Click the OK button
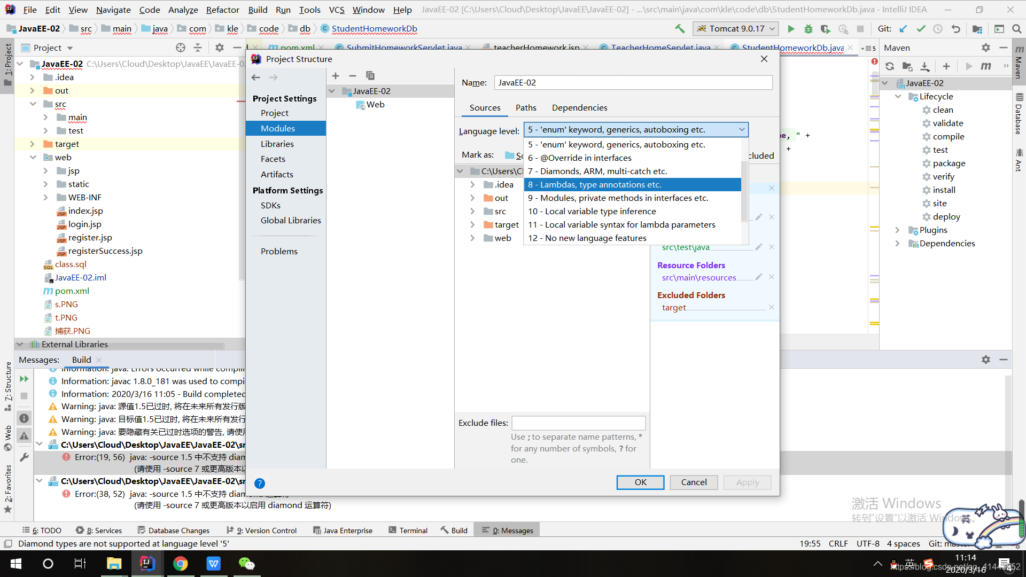The height and width of the screenshot is (577, 1026). click(x=640, y=482)
